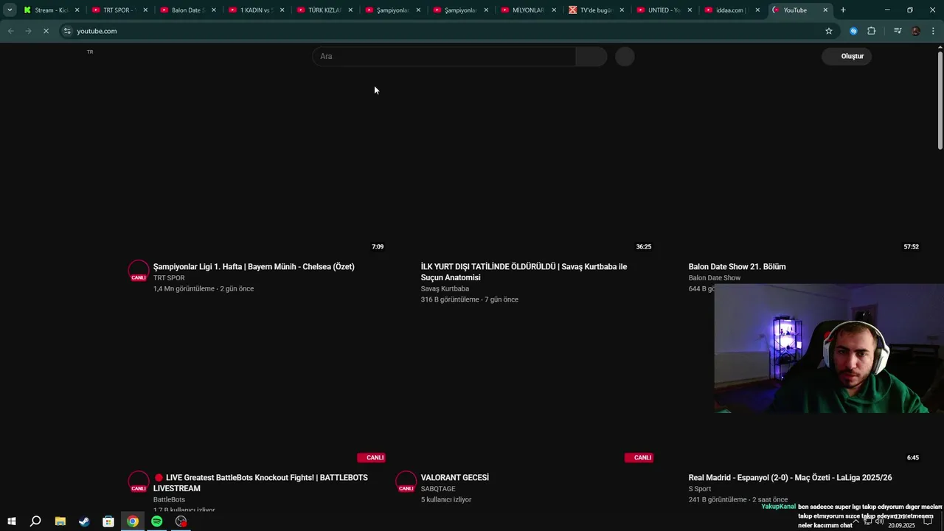Click the voice search round button
This screenshot has height=531, width=944.
coord(625,56)
